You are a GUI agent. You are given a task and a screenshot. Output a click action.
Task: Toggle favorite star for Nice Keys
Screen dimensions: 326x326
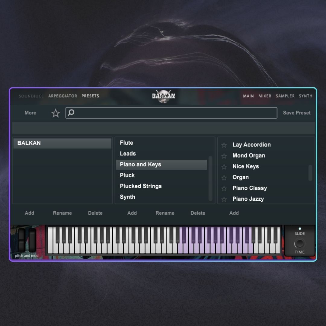(x=224, y=167)
